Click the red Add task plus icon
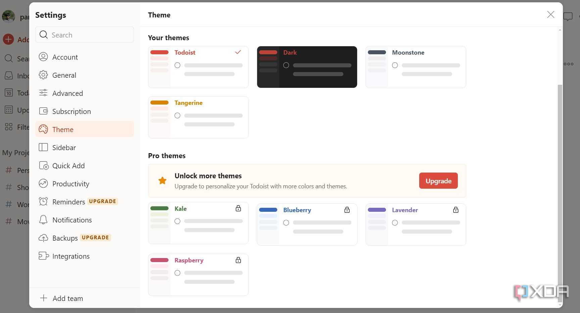 point(8,39)
